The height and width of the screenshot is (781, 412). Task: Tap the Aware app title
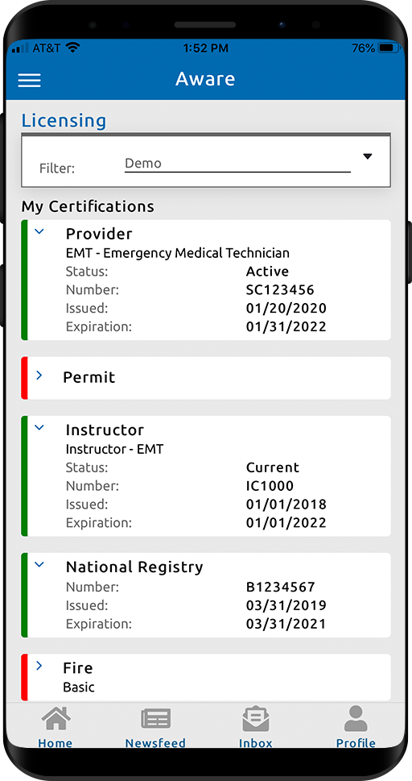coord(205,79)
